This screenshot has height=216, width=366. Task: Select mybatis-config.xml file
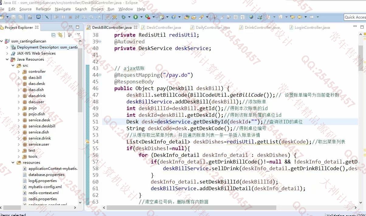tap(45, 187)
